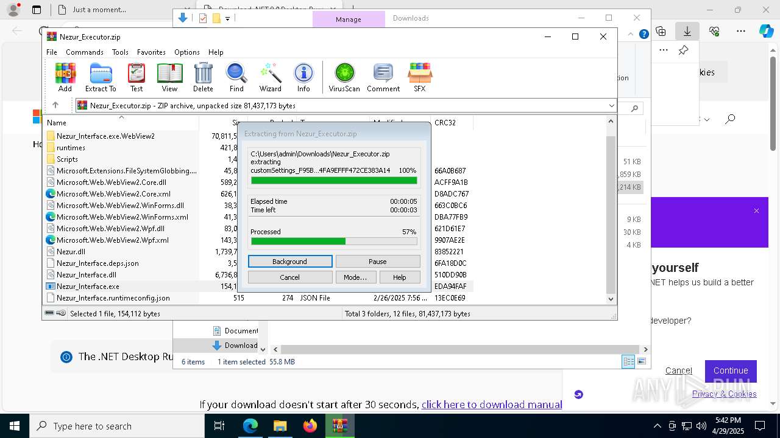Open the Extract To tool
The image size is (780, 438).
[x=101, y=77]
